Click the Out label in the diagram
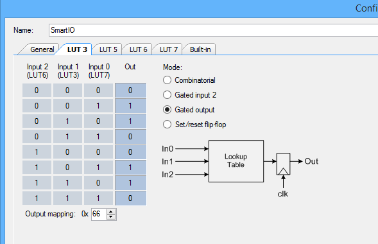Viewport: 378px width, 244px height. 311,161
